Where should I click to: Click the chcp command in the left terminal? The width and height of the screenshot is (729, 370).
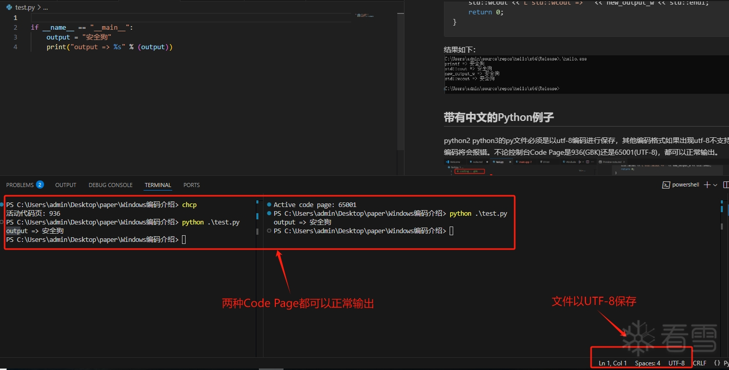pyautogui.click(x=189, y=204)
